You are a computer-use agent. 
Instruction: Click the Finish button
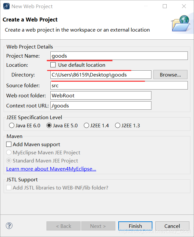(135, 226)
